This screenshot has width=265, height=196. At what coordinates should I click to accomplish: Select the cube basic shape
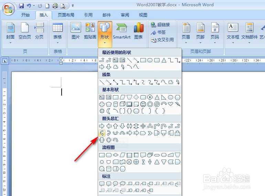123,104
